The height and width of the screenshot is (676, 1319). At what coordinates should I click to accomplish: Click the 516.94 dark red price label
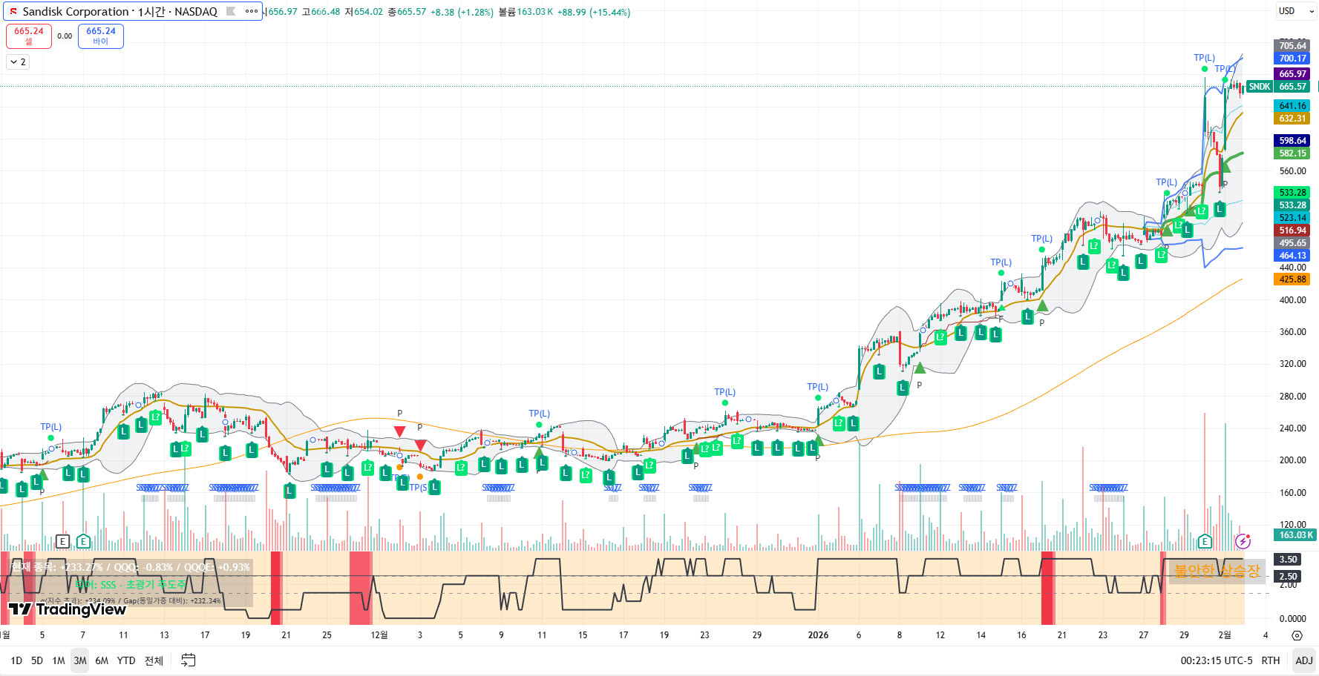(x=1292, y=231)
